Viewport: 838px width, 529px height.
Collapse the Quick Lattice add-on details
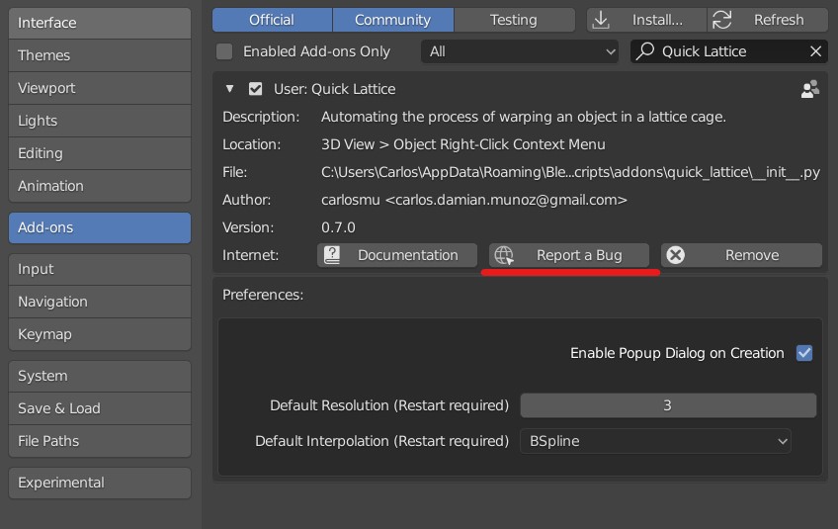[230, 89]
